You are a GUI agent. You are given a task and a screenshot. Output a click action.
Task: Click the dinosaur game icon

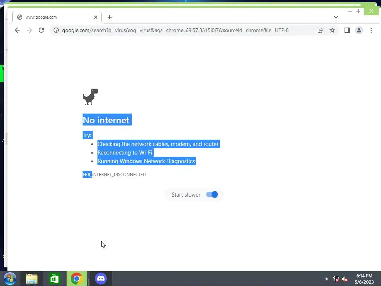point(91,96)
